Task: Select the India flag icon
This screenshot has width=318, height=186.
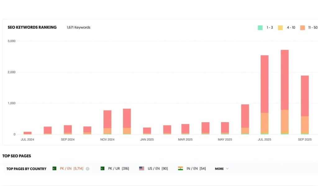Action: coord(180,168)
